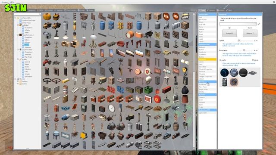The height and width of the screenshot is (155, 276).
Task: Spawn the white arrow direction sign
Action: 65,136
